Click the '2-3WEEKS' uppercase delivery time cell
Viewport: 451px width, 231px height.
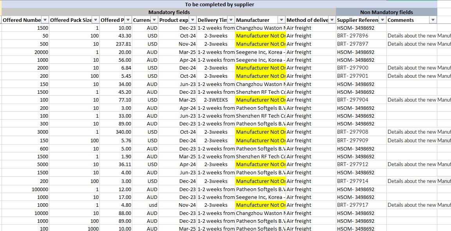[x=216, y=100]
